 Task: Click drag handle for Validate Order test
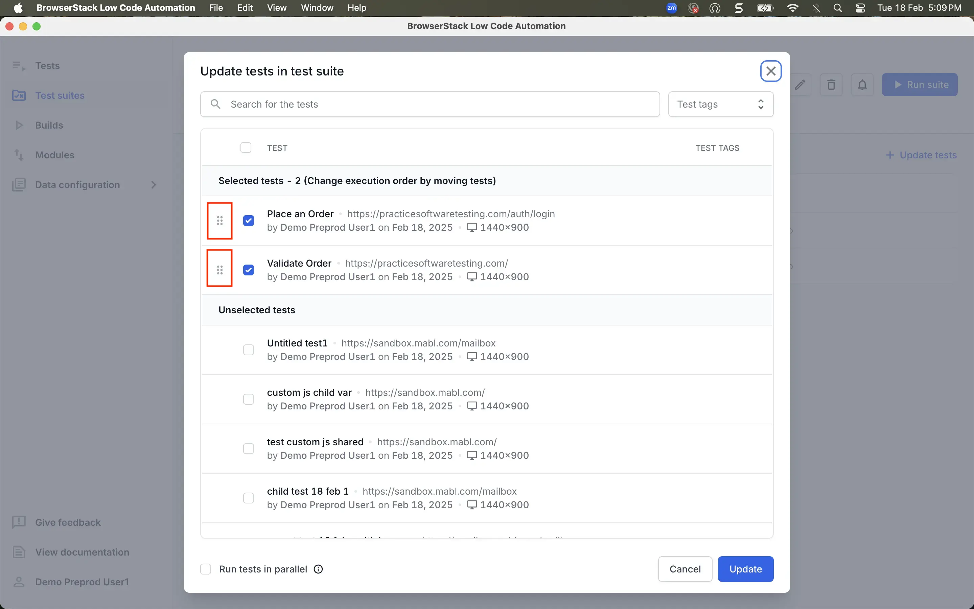click(x=220, y=270)
